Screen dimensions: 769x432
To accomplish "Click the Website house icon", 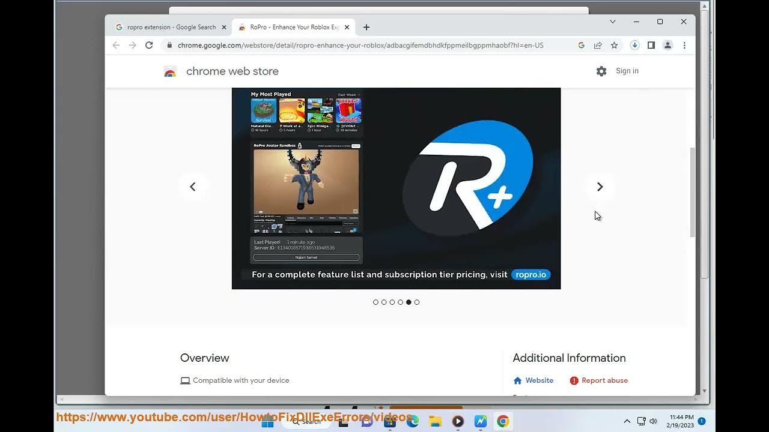I will click(x=518, y=380).
